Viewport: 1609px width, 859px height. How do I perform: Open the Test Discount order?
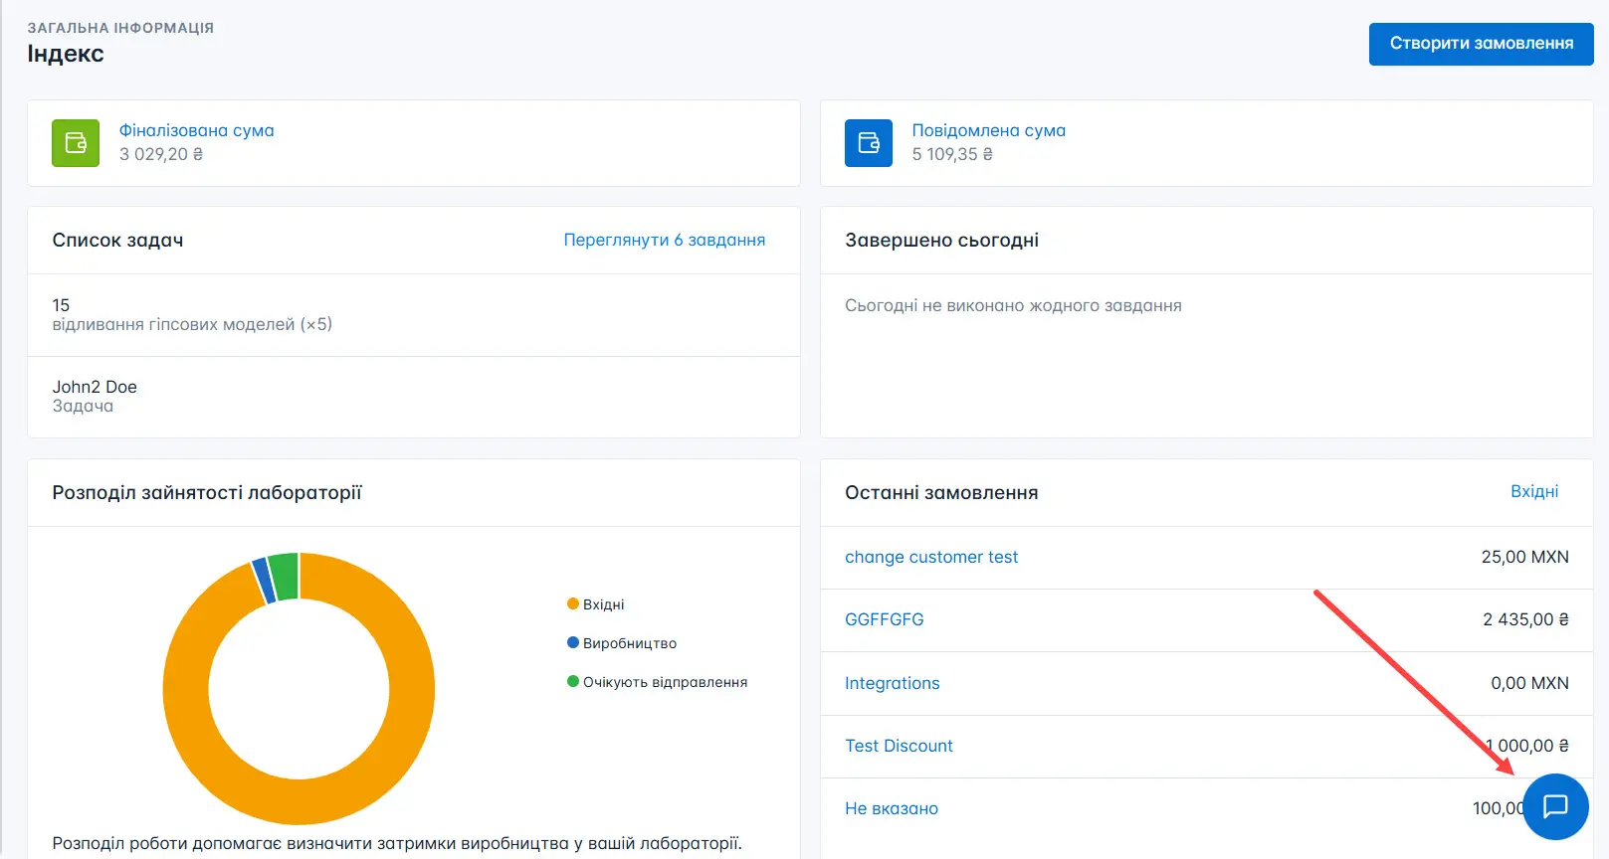point(899,746)
